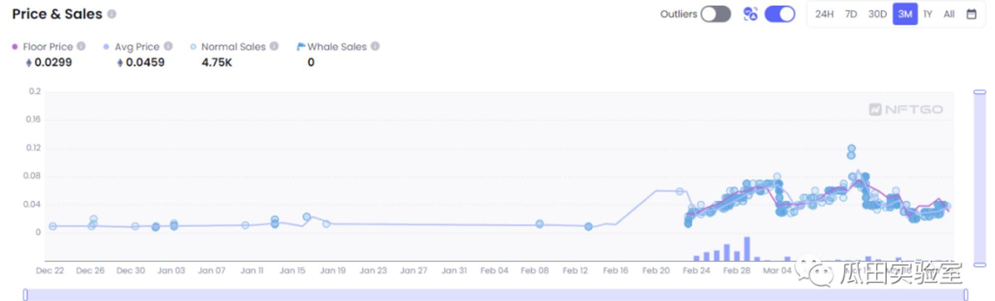Image resolution: width=995 pixels, height=301 pixels.
Task: Open the calendar date picker icon
Action: click(x=971, y=14)
